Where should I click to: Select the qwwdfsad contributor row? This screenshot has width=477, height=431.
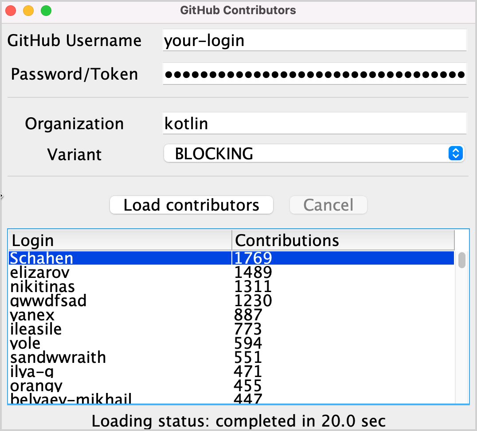(x=231, y=300)
